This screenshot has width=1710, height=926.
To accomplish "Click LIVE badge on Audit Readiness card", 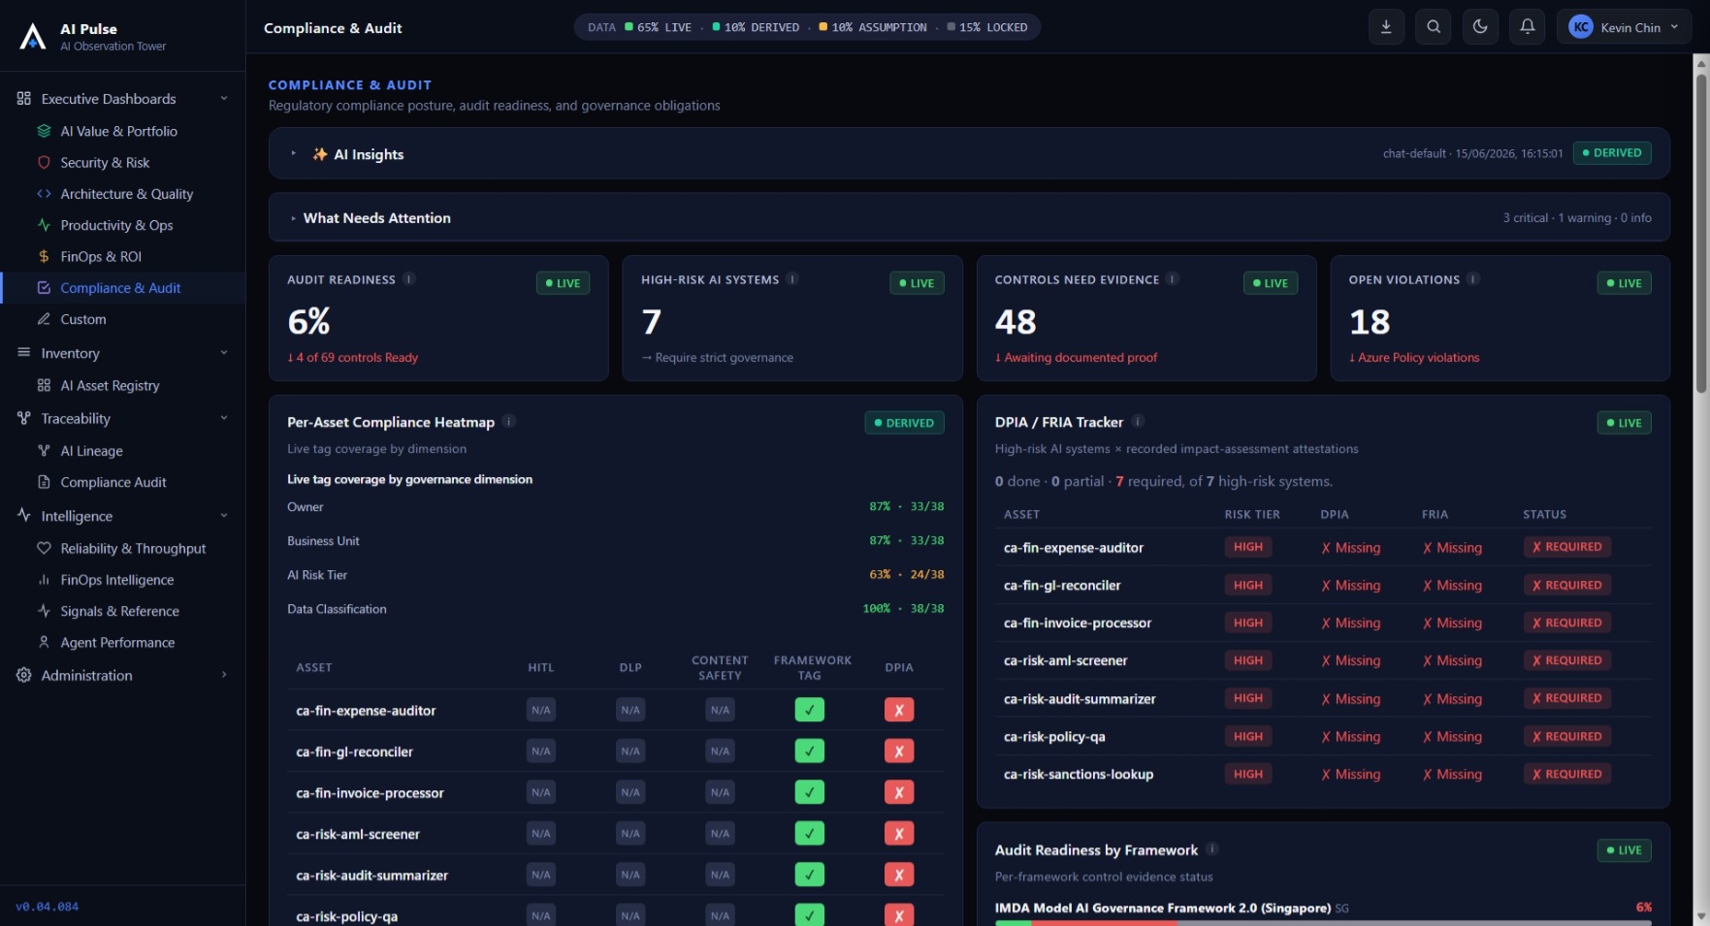I will [564, 283].
